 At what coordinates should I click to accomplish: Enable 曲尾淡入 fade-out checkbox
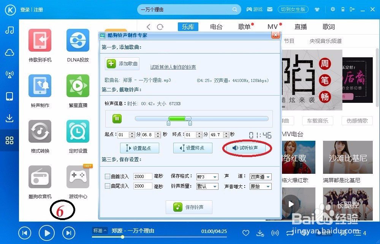click(108, 186)
